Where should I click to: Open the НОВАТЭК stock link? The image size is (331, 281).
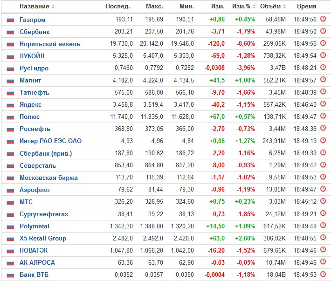pos(34,250)
